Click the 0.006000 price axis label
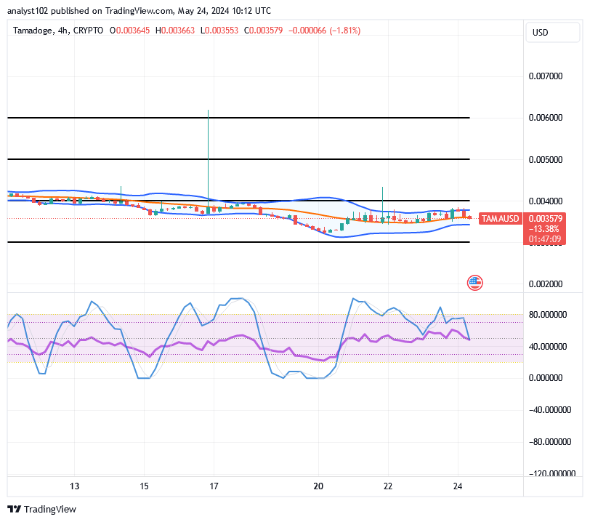The width and height of the screenshot is (590, 522). tap(545, 118)
